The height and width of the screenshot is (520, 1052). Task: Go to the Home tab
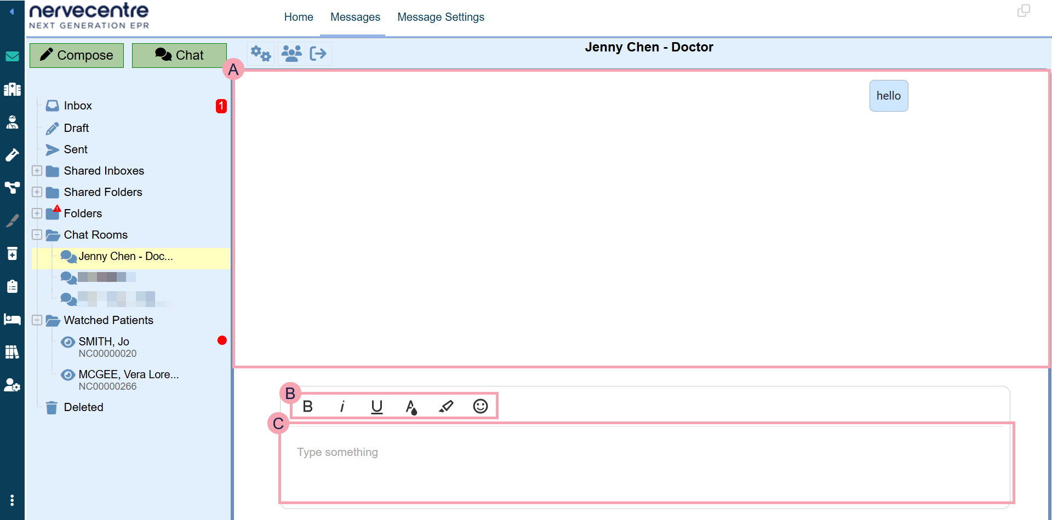pyautogui.click(x=298, y=17)
